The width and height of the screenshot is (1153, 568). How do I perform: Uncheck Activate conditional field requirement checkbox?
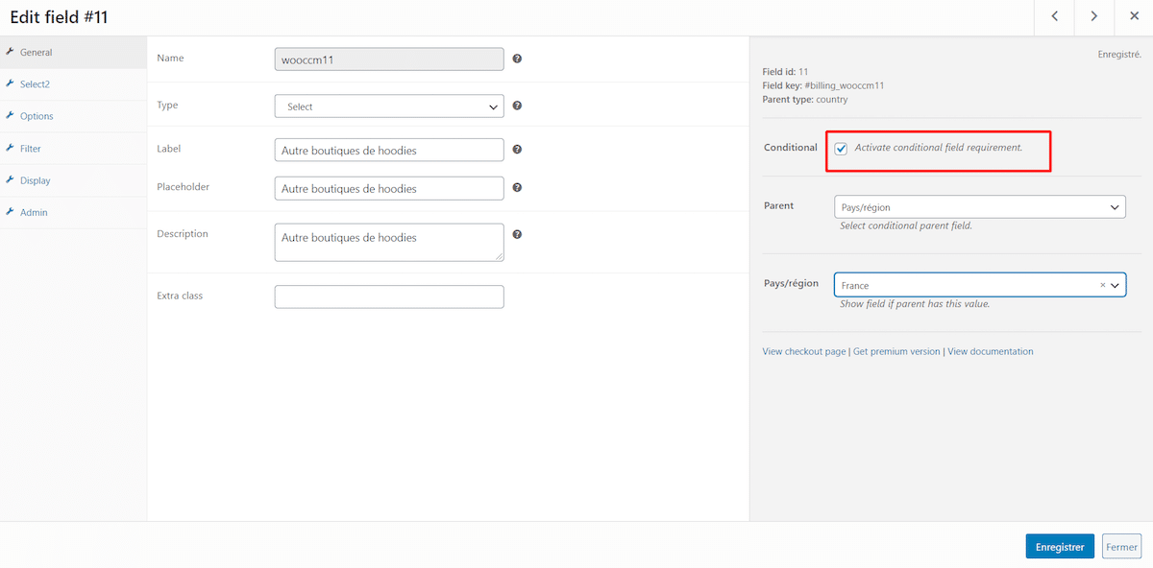(x=841, y=149)
